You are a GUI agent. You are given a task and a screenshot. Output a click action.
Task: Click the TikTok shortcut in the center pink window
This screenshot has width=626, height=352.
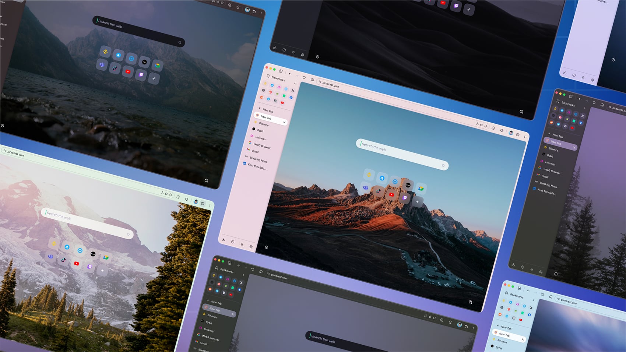point(378,191)
